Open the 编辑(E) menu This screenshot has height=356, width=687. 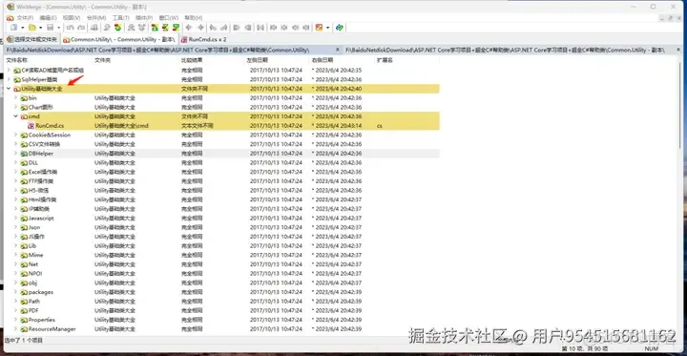pos(48,18)
